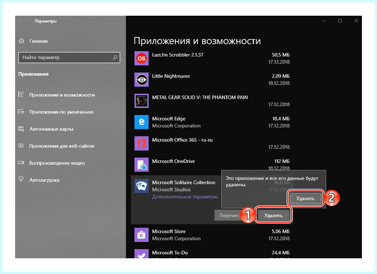
Task: Click the Metal Gear Solid V thumbnail icon
Action: [x=141, y=101]
